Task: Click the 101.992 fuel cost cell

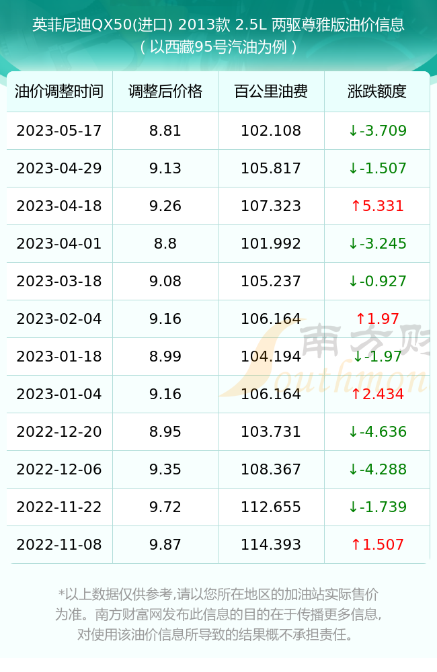Action: click(x=271, y=243)
